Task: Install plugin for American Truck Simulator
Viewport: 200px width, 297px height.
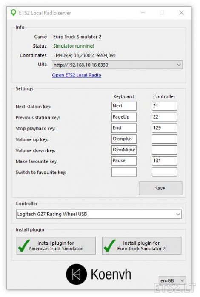Action: 56,246
